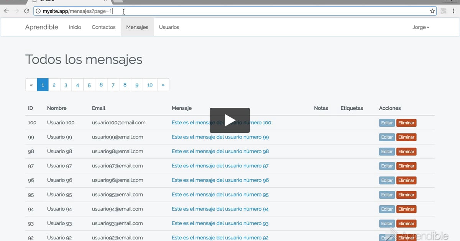This screenshot has width=460, height=241.
Task: Open message link of usuario número 96
Action: click(x=220, y=180)
